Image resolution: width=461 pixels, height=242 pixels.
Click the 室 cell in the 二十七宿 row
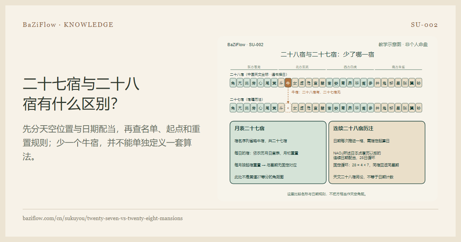click(316, 108)
